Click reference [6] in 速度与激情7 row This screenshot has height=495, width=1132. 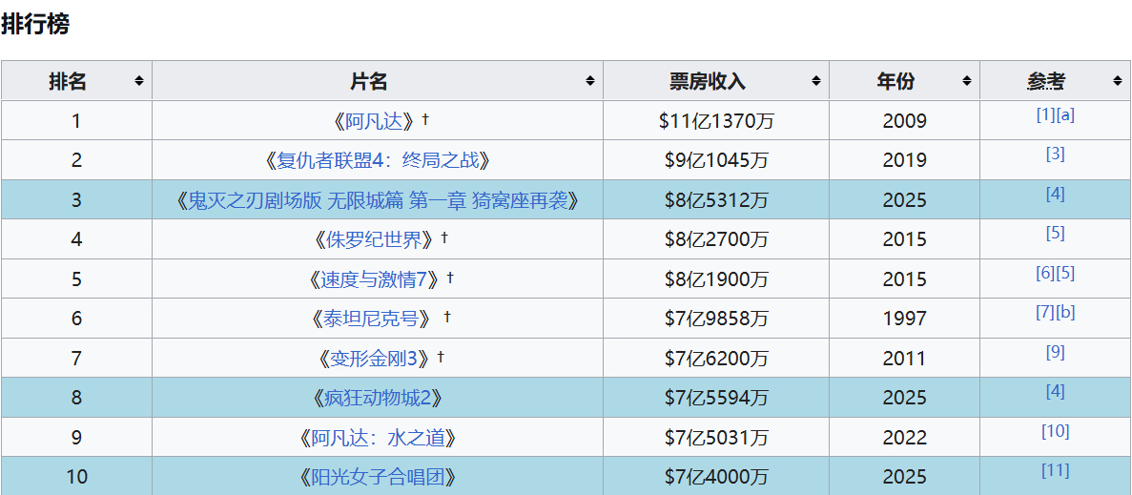pyautogui.click(x=1045, y=273)
